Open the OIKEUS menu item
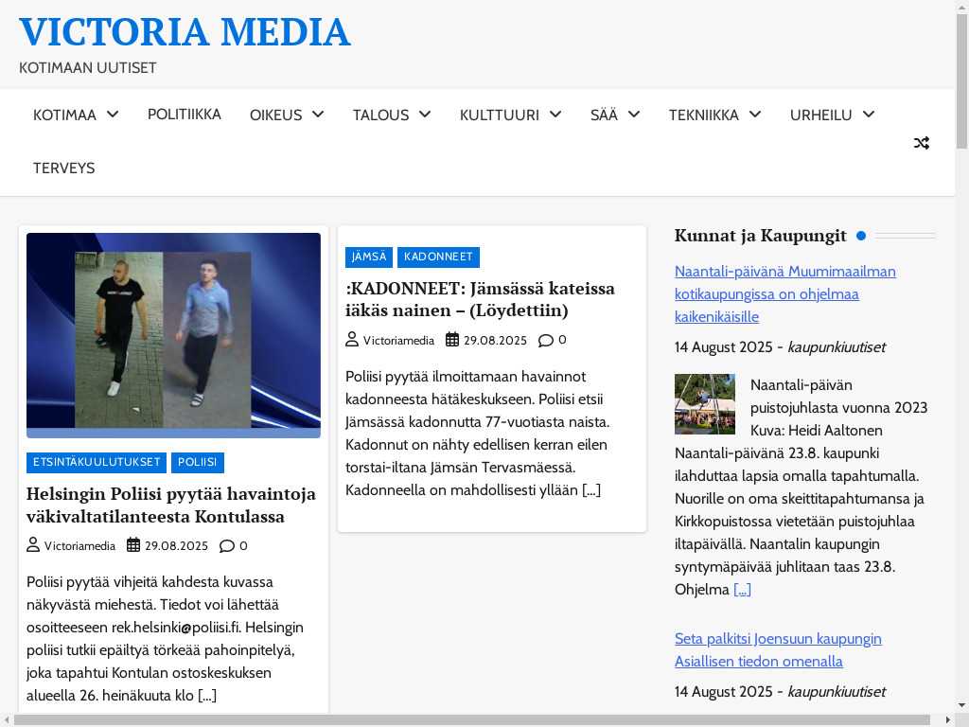This screenshot has height=727, width=969. coord(275,115)
